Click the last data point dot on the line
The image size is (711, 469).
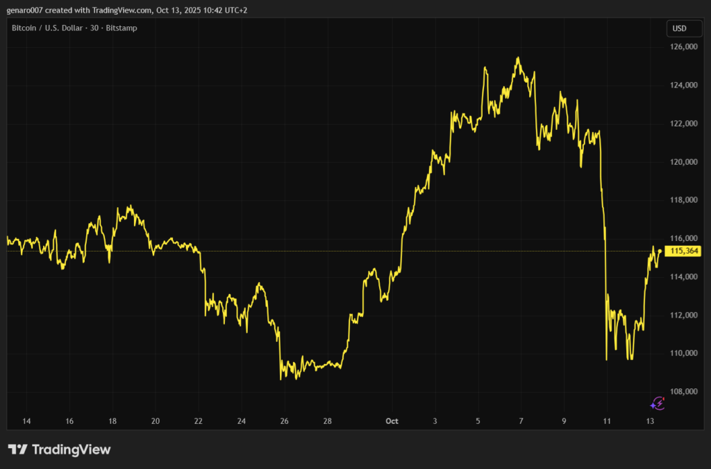[x=660, y=251]
